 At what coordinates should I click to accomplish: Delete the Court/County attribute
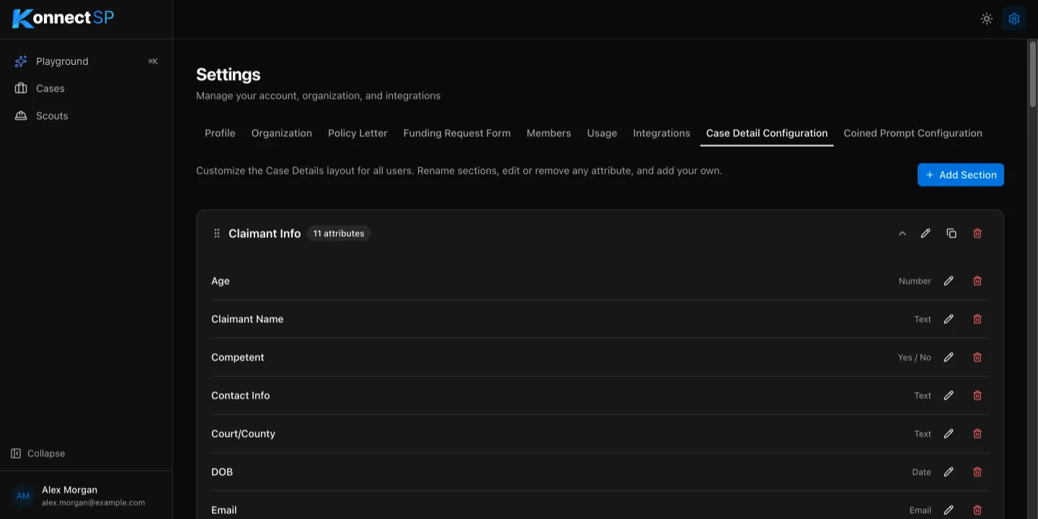(977, 434)
